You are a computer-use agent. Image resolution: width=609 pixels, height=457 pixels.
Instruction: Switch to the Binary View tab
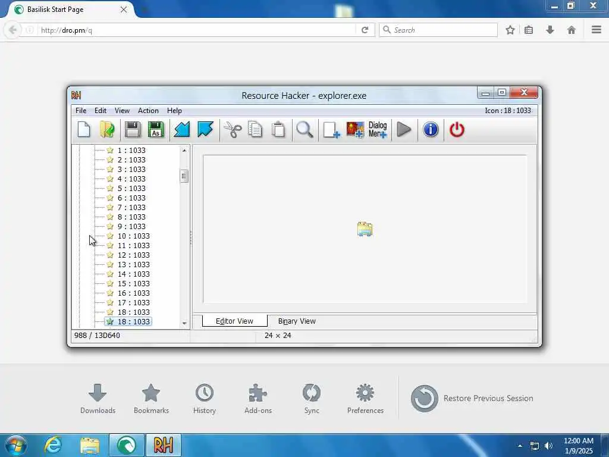(297, 321)
